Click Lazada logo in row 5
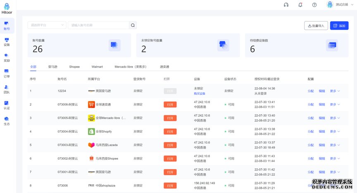The width and height of the screenshot is (357, 193). coord(91,145)
